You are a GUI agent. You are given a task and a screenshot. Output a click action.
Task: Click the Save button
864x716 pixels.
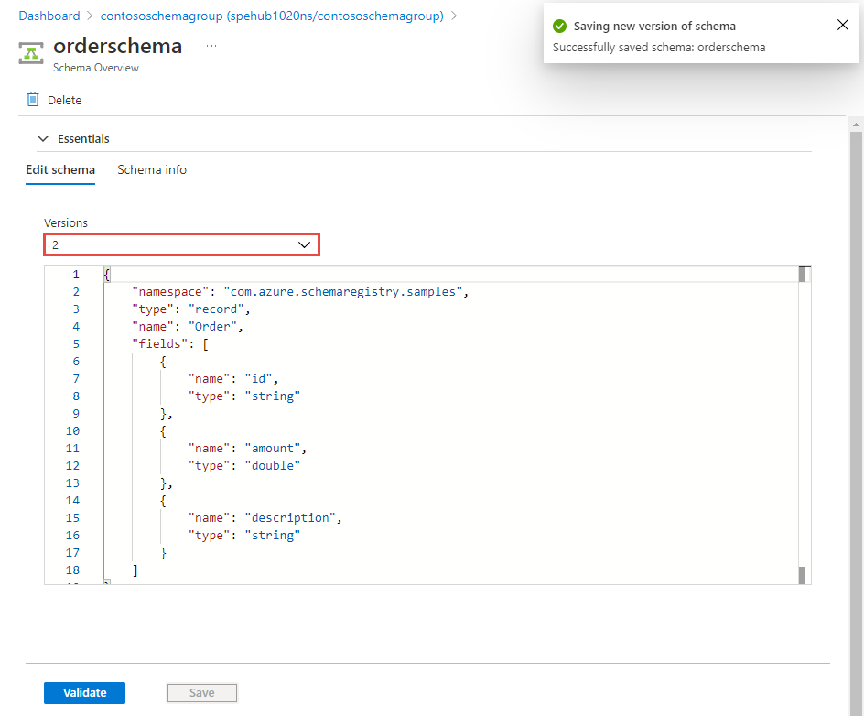point(201,693)
